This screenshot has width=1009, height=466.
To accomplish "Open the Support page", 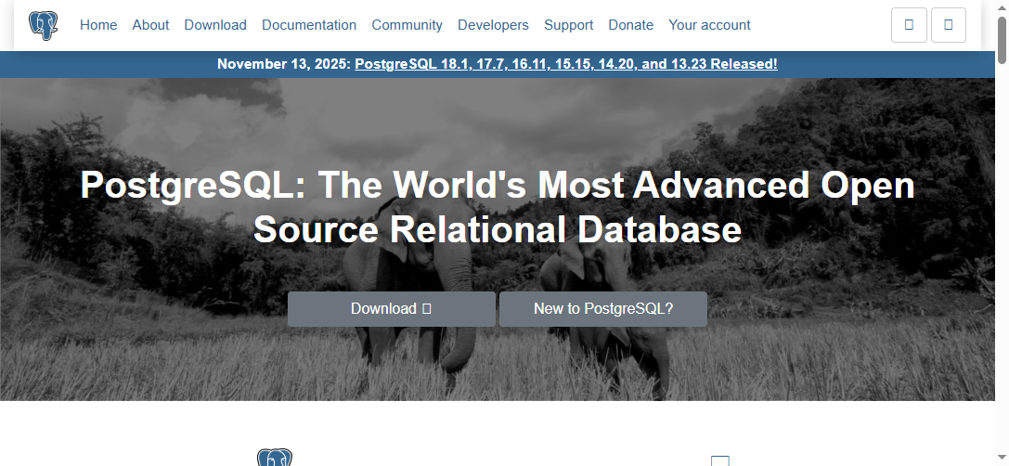I will 569,25.
